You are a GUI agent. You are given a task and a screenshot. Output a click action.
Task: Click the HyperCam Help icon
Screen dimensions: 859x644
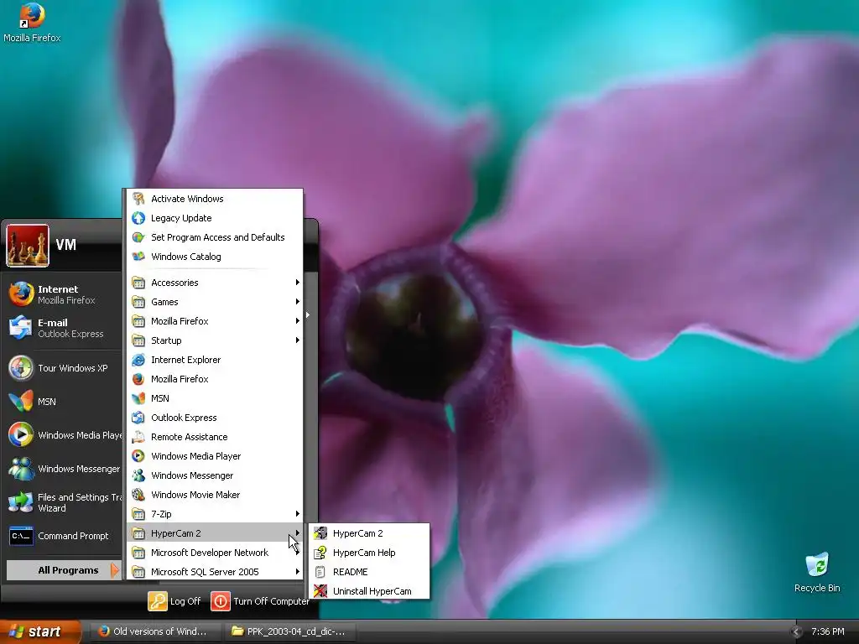[x=320, y=553]
